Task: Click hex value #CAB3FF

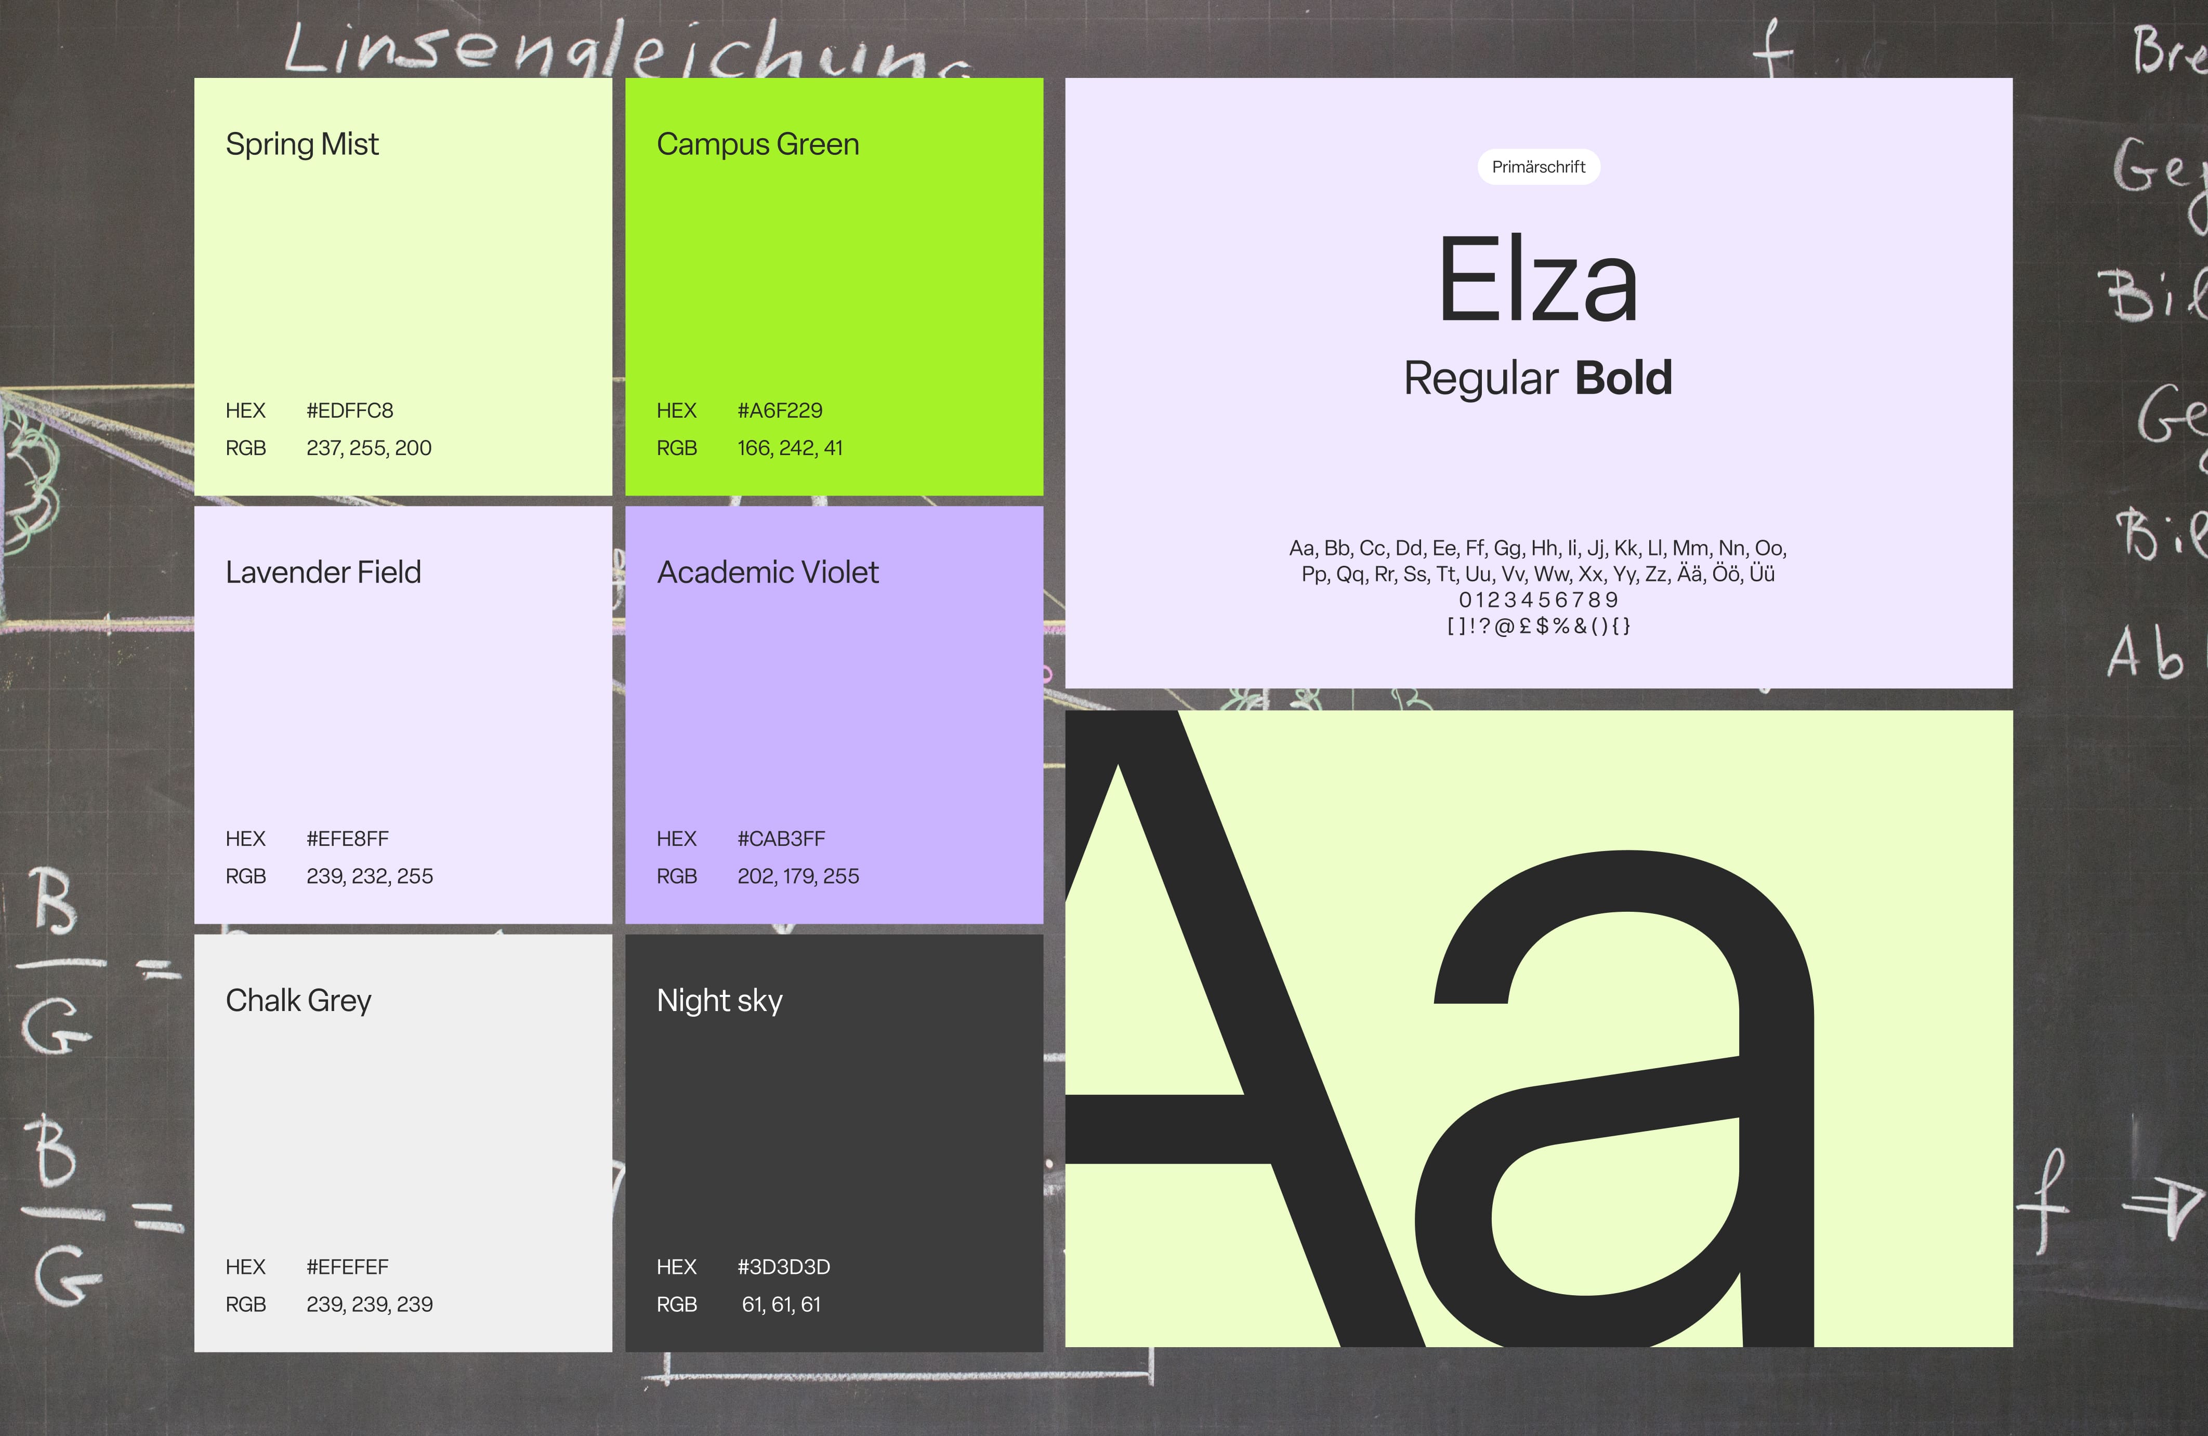Action: click(x=781, y=839)
